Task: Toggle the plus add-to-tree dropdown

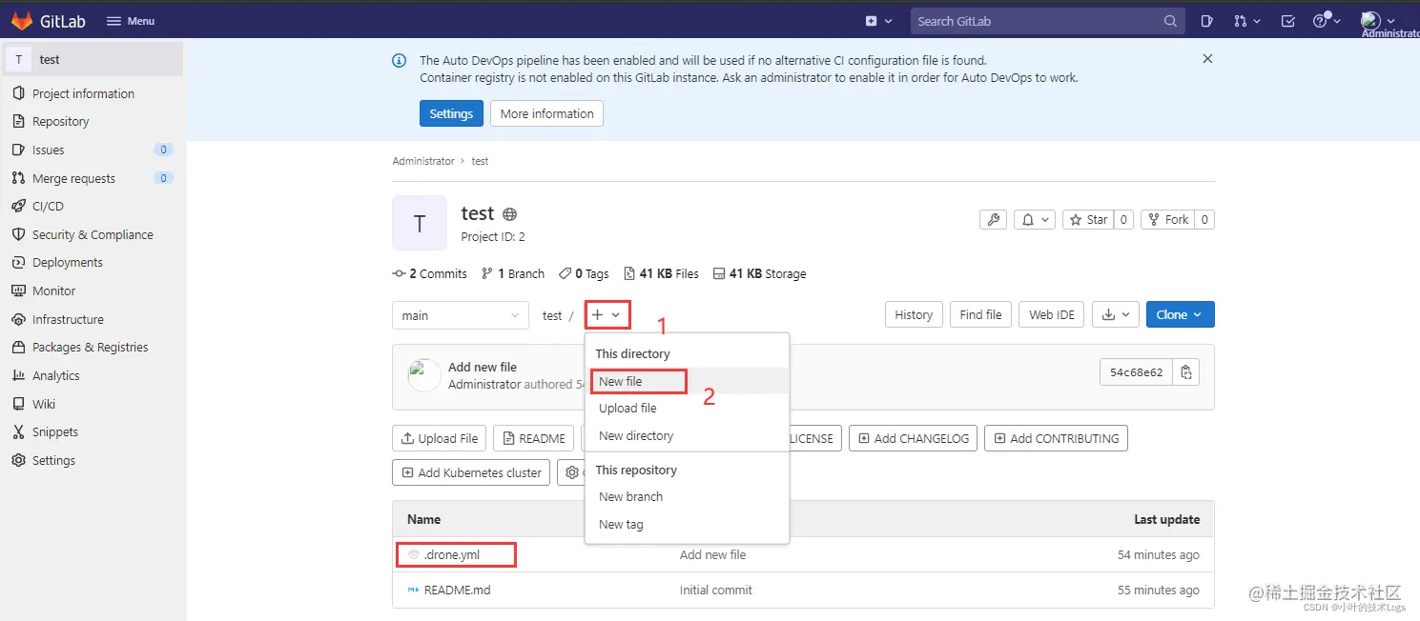Action: (607, 314)
